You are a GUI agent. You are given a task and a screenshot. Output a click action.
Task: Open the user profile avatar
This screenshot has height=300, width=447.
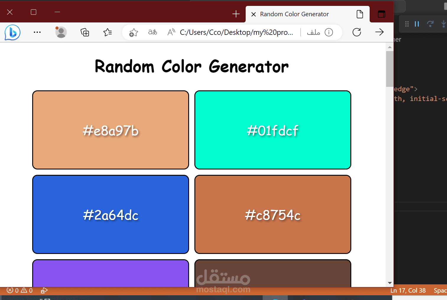pos(61,32)
